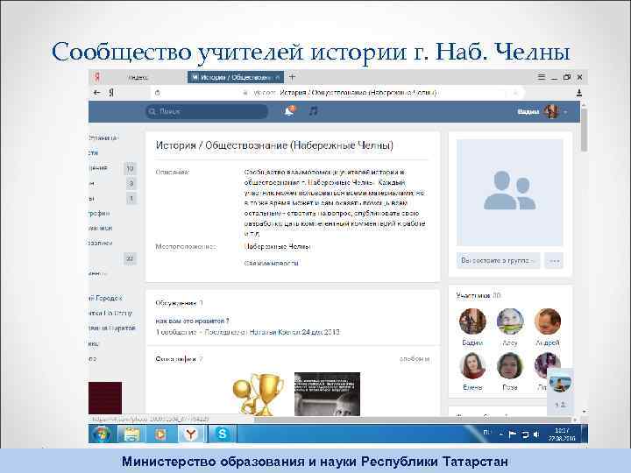The width and height of the screenshot is (631, 473).
Task: Open the taskbar clock and date
Action: tap(562, 434)
